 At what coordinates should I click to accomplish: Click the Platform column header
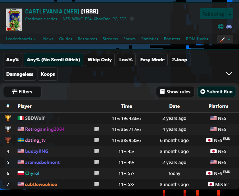click(218, 106)
